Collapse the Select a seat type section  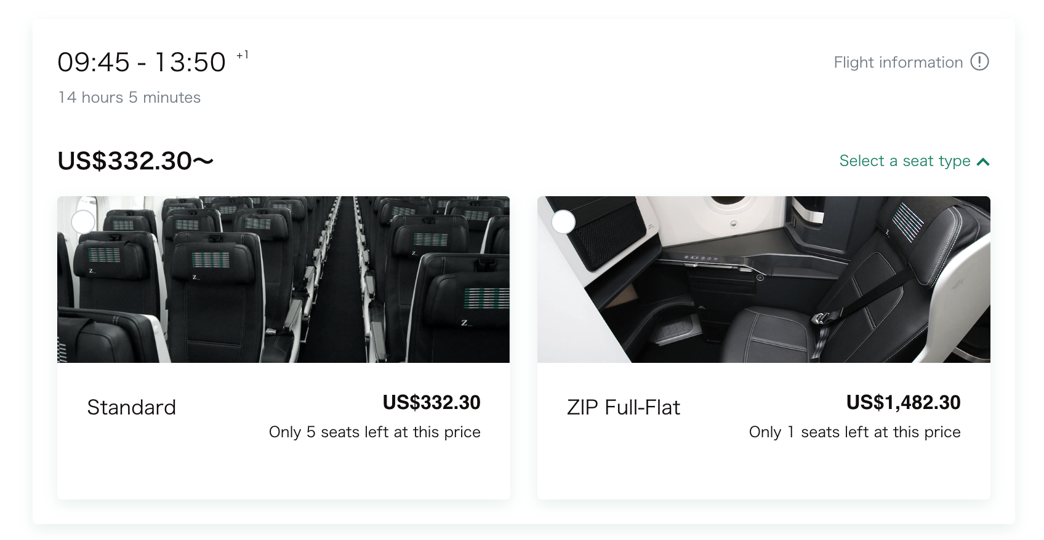(x=905, y=161)
